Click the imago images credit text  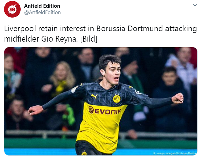(175, 153)
